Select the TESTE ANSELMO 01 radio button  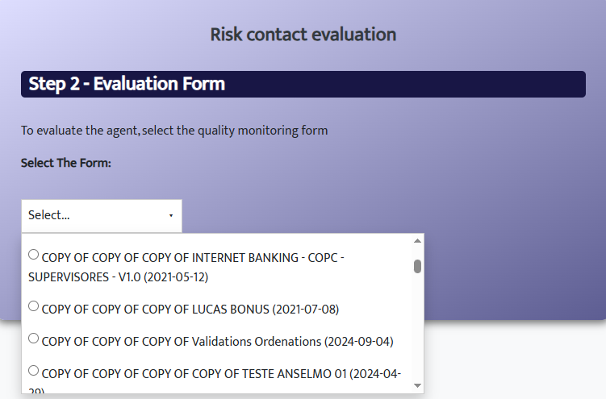pos(33,371)
